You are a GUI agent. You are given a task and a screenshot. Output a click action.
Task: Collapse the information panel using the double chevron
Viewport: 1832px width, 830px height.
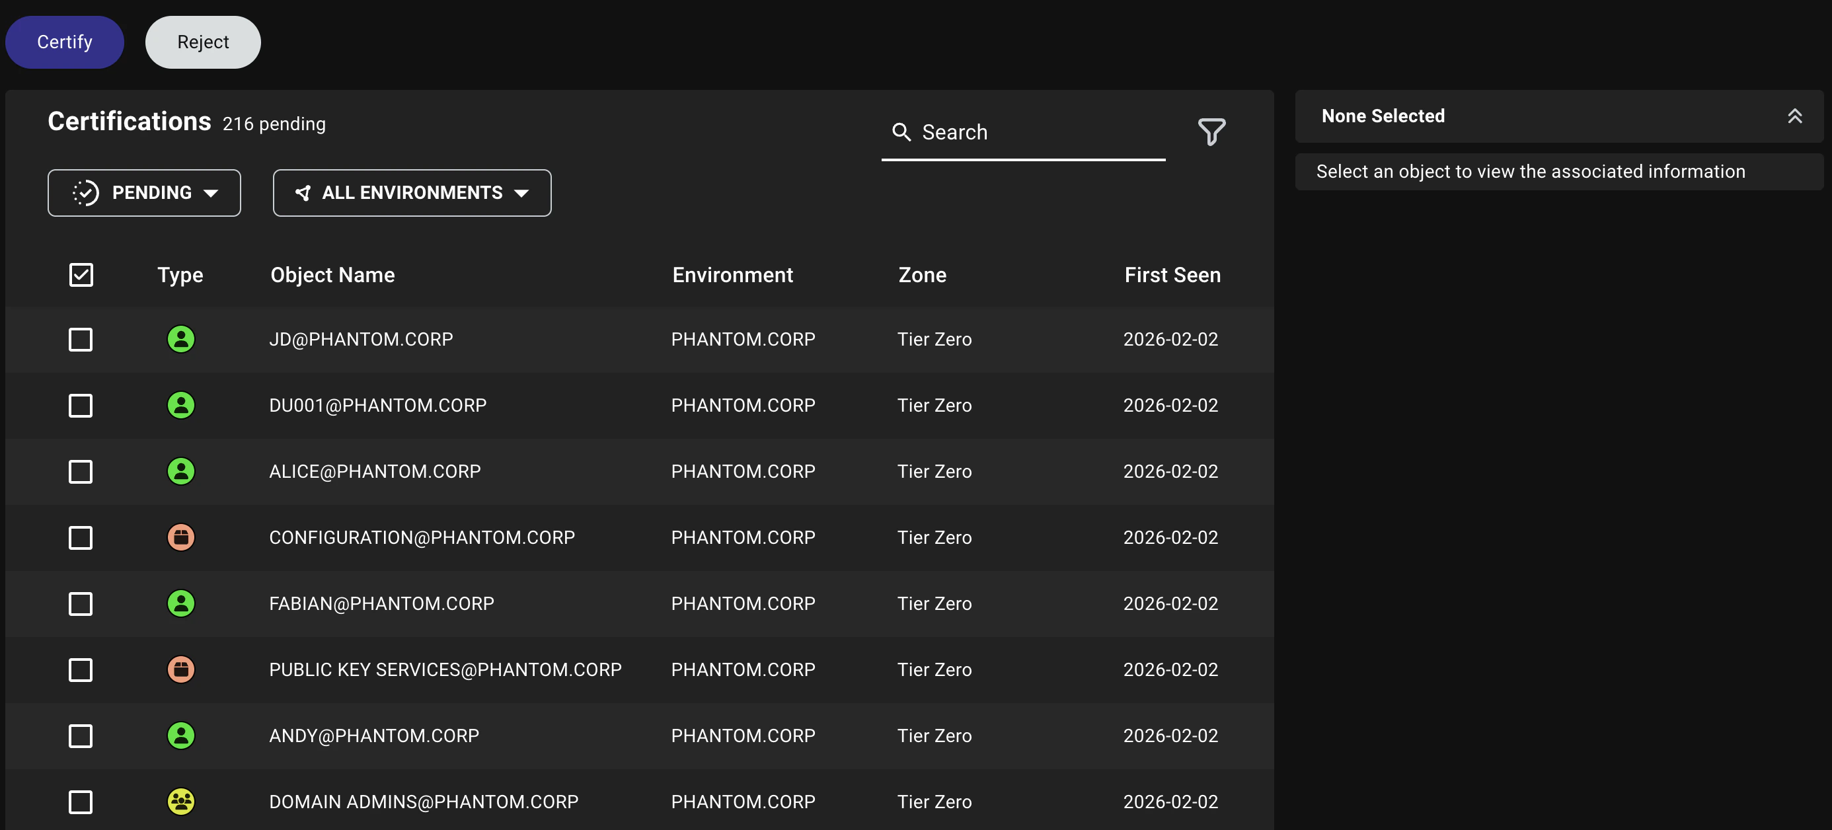pyautogui.click(x=1796, y=115)
